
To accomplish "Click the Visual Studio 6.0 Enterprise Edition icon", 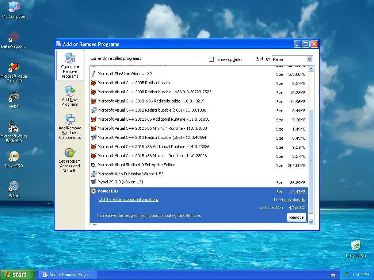I will [x=93, y=165].
